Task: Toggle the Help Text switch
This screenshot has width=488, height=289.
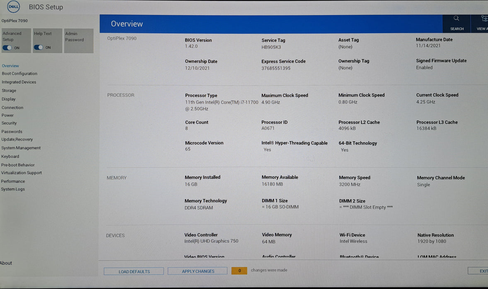Action: pos(38,47)
